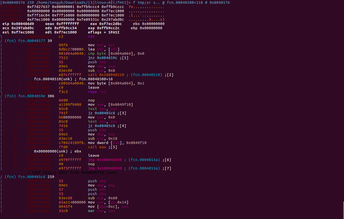
Task: Click the eip register value 0x080486d0
Action: click(23, 24)
